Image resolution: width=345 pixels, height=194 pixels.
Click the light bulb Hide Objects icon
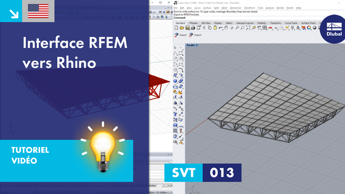pos(292,28)
